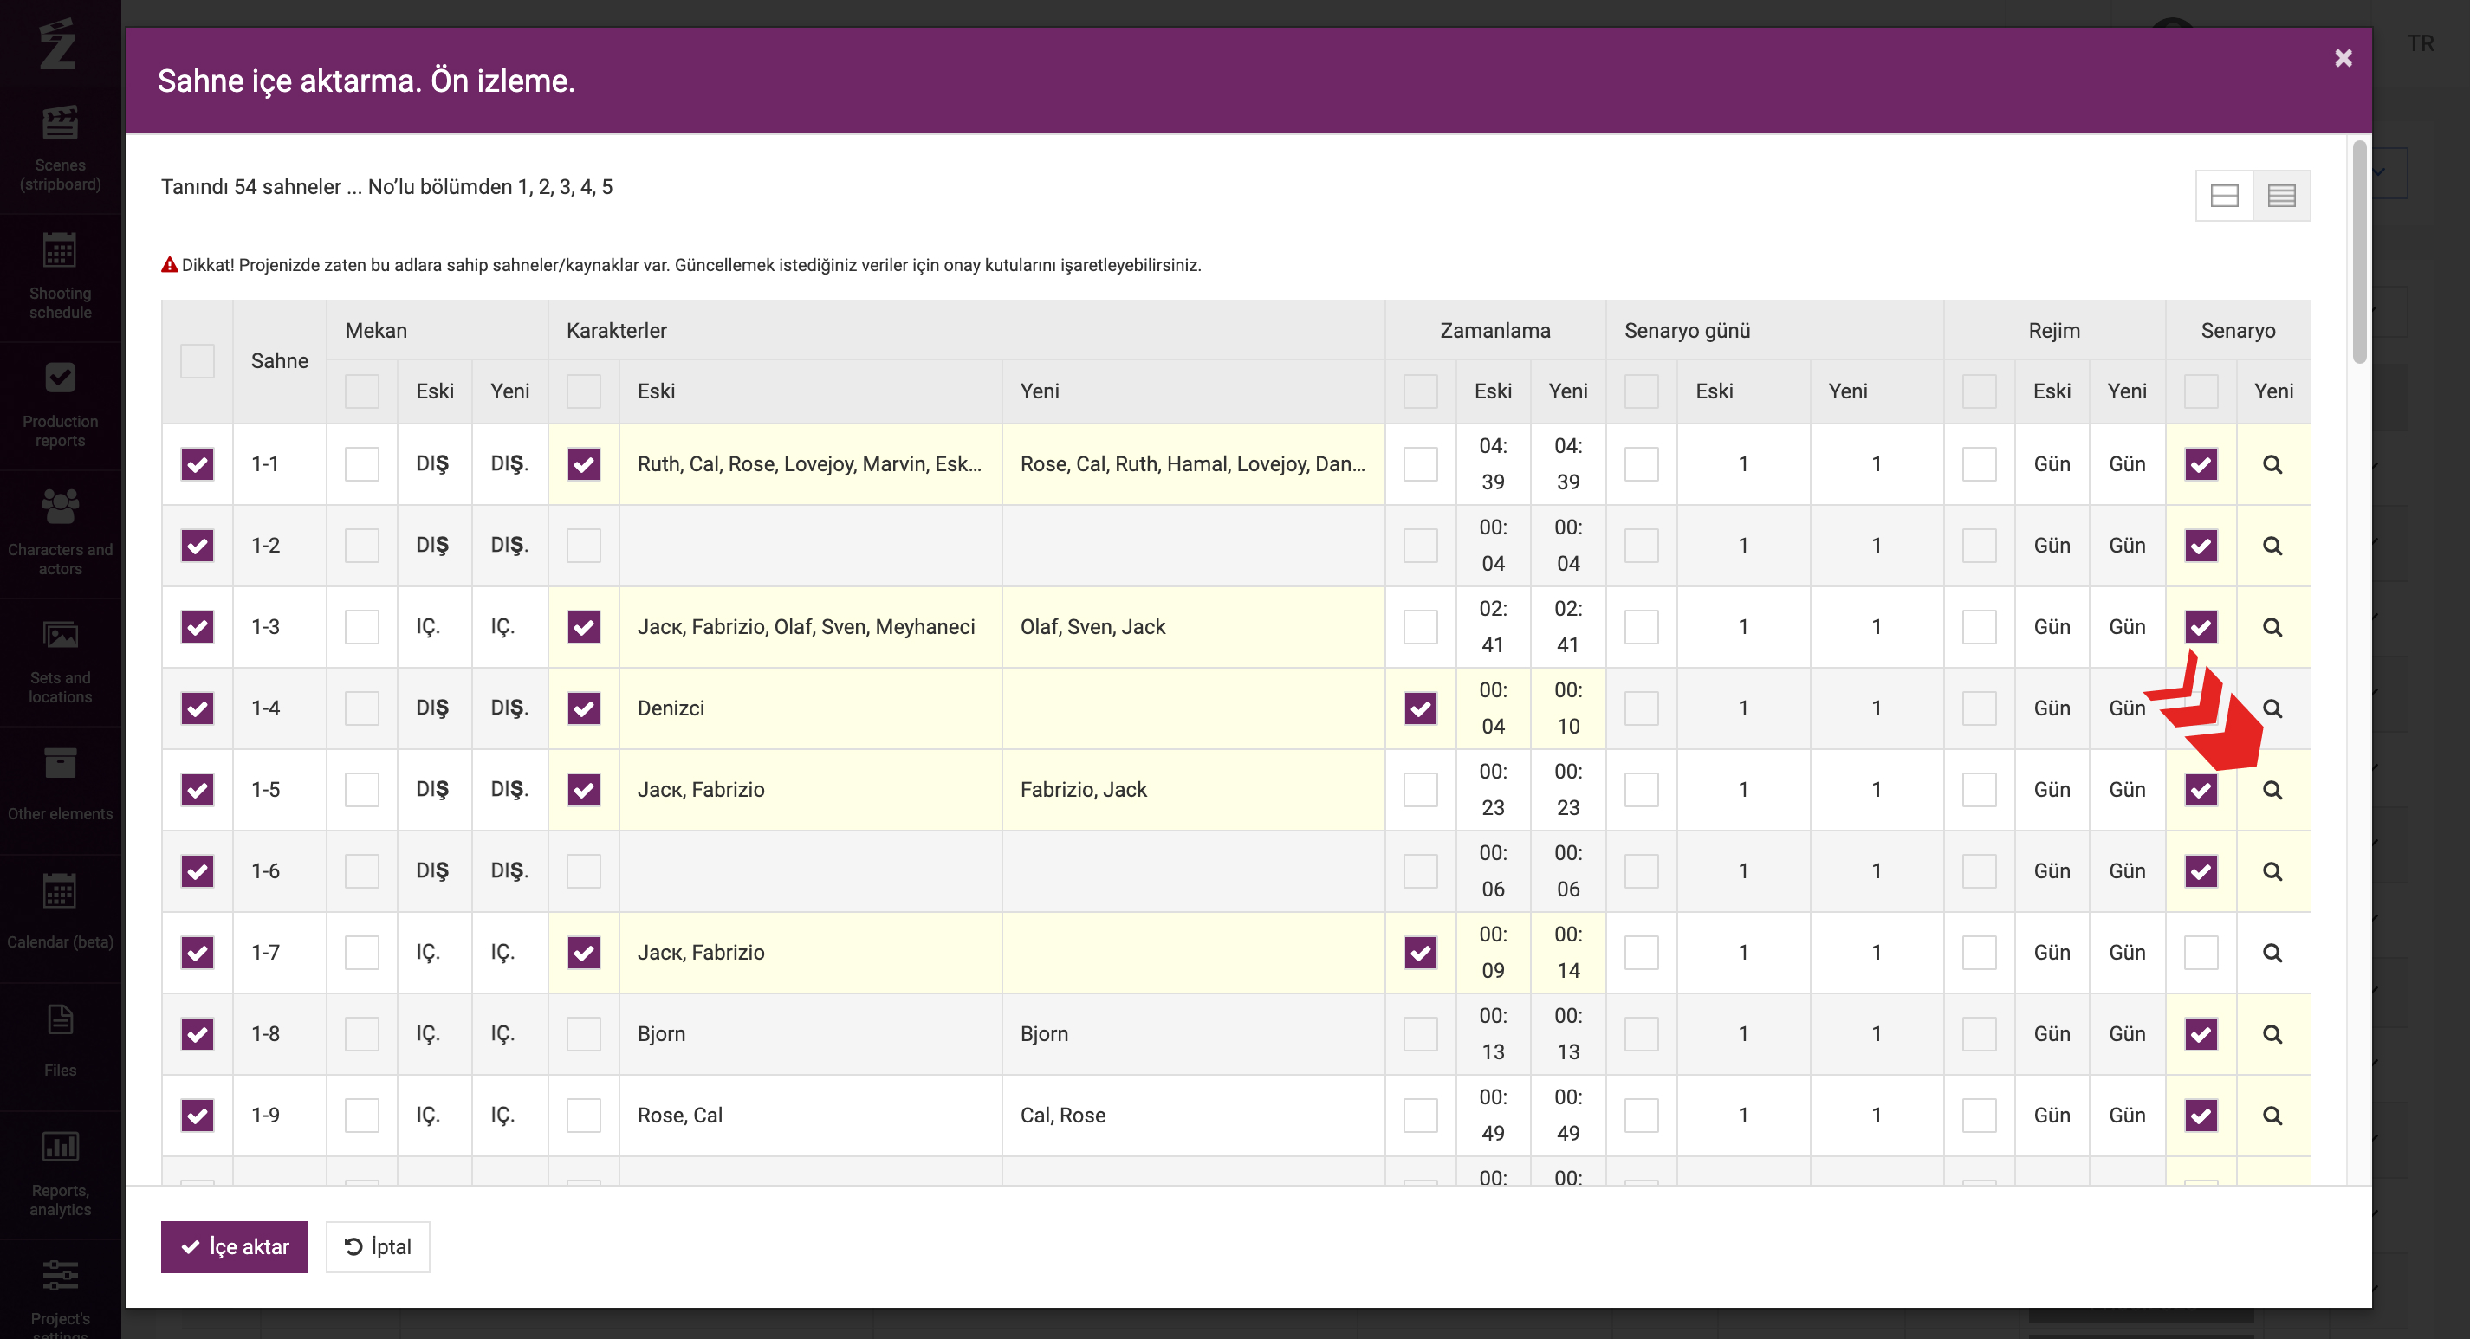
Task: Toggle Zamanlama checkbox for scene 1-4
Action: tap(1420, 708)
